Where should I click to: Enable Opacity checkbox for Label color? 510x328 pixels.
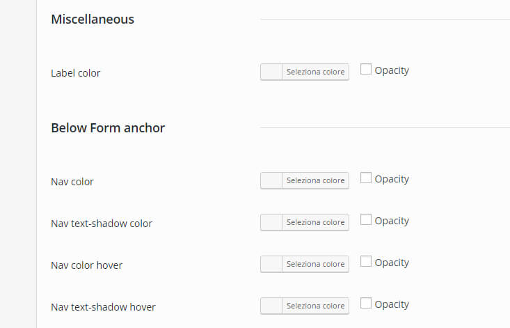(x=366, y=69)
